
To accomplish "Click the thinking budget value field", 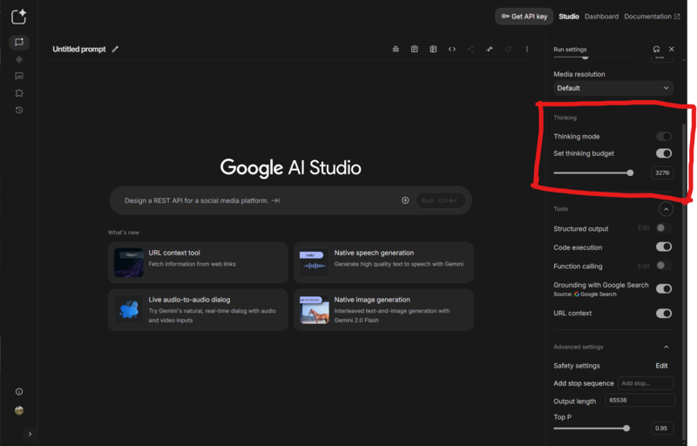I will [662, 172].
